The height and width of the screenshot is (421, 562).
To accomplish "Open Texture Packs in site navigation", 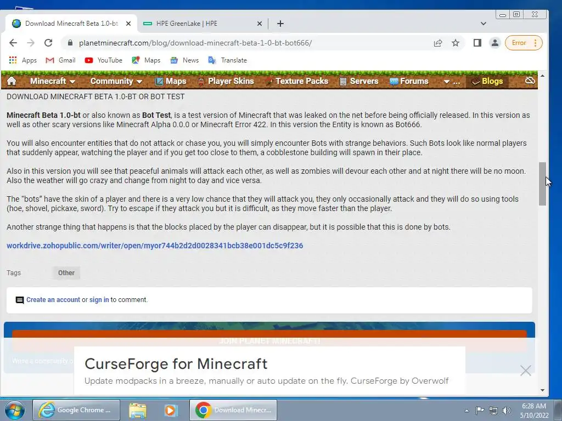I will pyautogui.click(x=297, y=81).
